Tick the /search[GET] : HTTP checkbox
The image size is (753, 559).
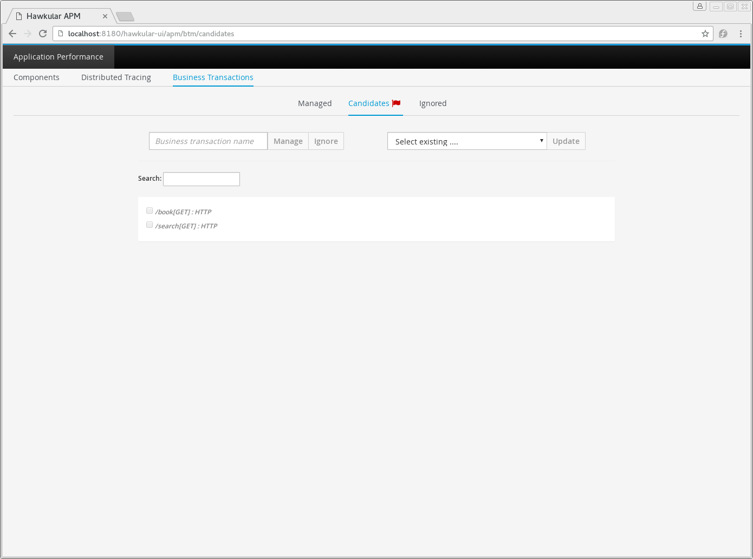(150, 225)
